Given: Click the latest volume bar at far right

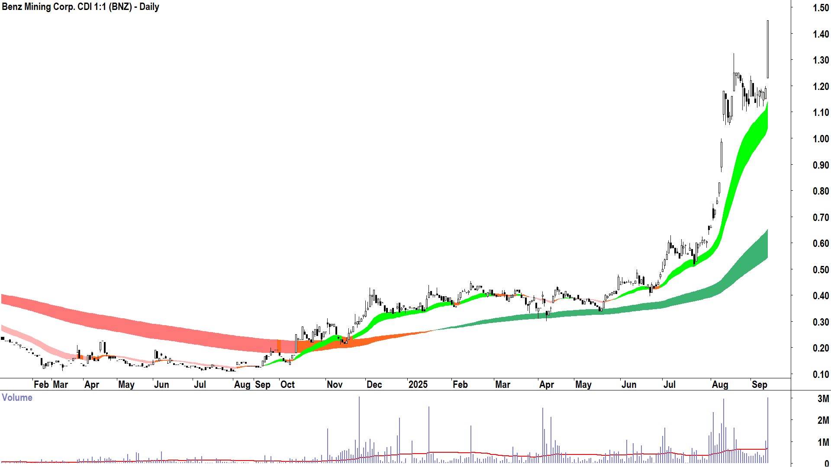Looking at the screenshot, I should (768, 430).
